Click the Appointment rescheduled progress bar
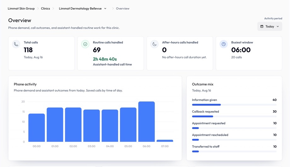Screen dimensions: 290x167 pyautogui.click(x=234, y=140)
